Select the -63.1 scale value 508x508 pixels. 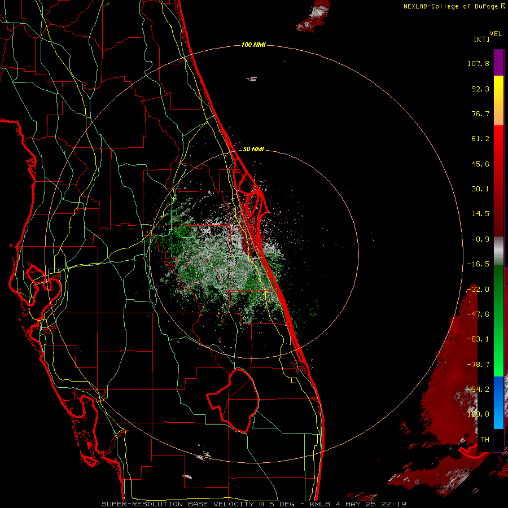pyautogui.click(x=478, y=339)
